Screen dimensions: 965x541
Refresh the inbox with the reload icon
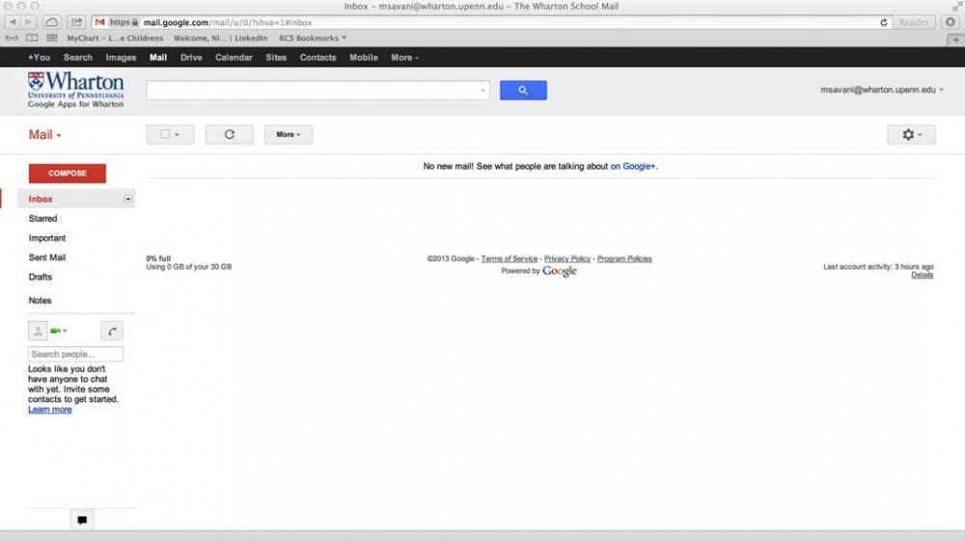(229, 134)
